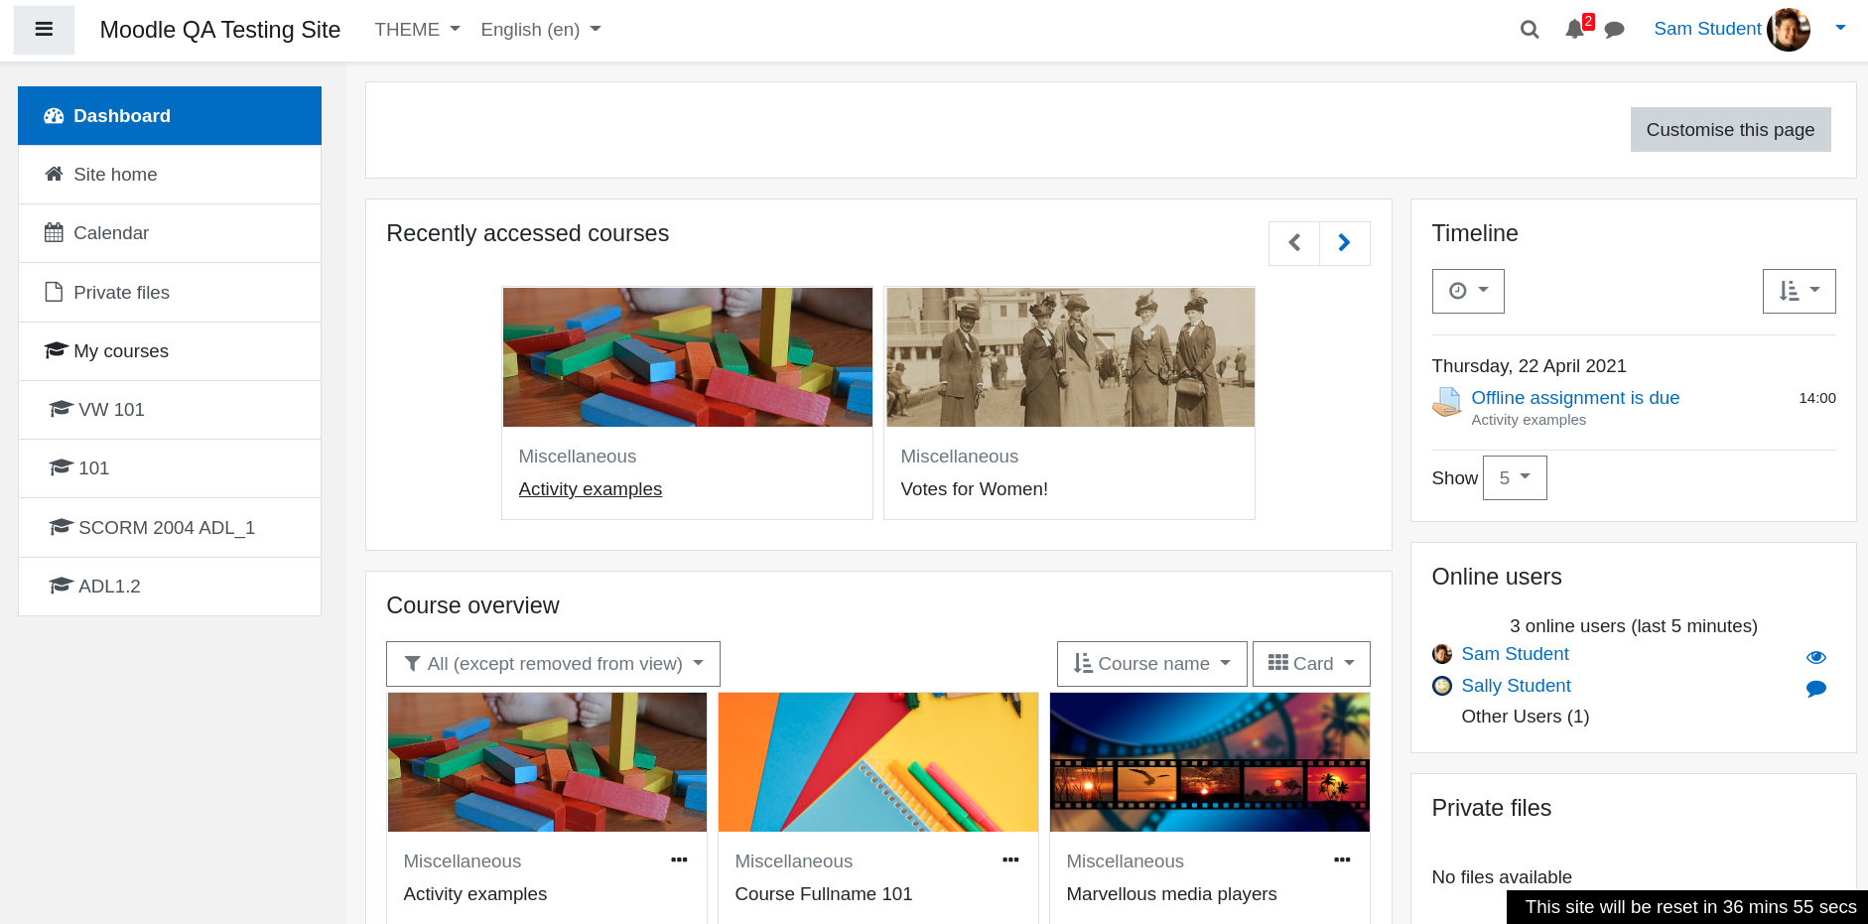The height and width of the screenshot is (924, 1868).
Task: Open Activity examples card image in overview
Action: pos(547,762)
